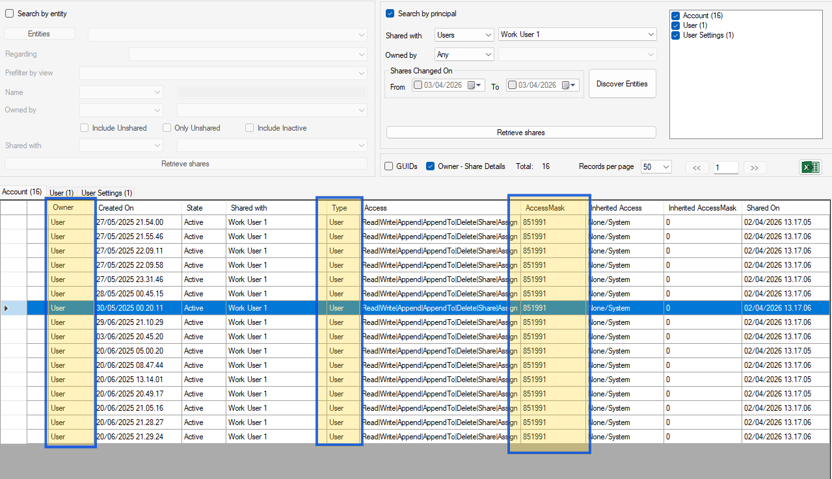The width and height of the screenshot is (832, 479).
Task: Uncheck User Settings (1) in the entity list
Action: tap(675, 35)
